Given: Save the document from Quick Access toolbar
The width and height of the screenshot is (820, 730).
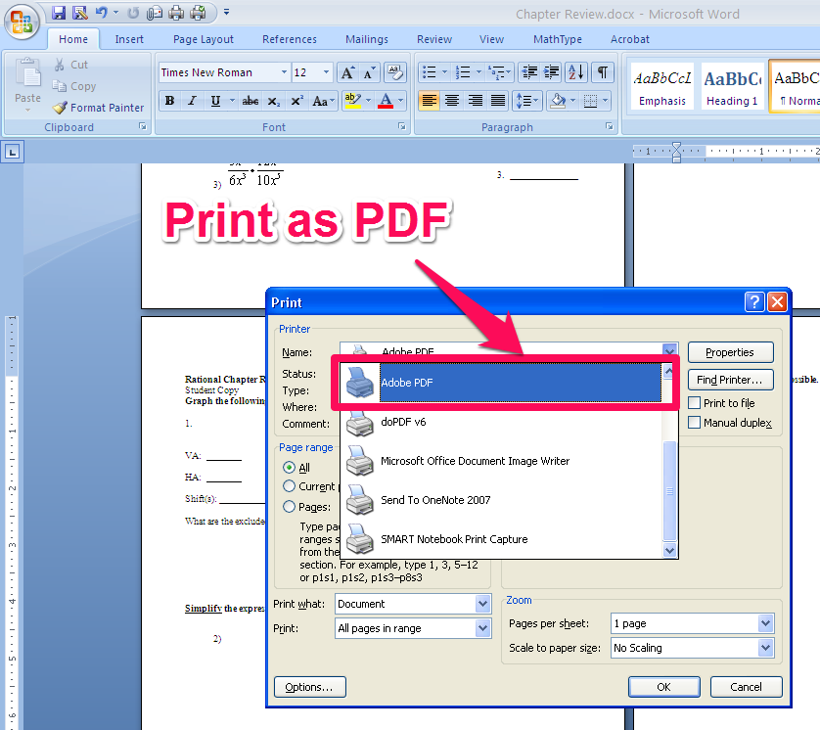Looking at the screenshot, I should tap(59, 12).
